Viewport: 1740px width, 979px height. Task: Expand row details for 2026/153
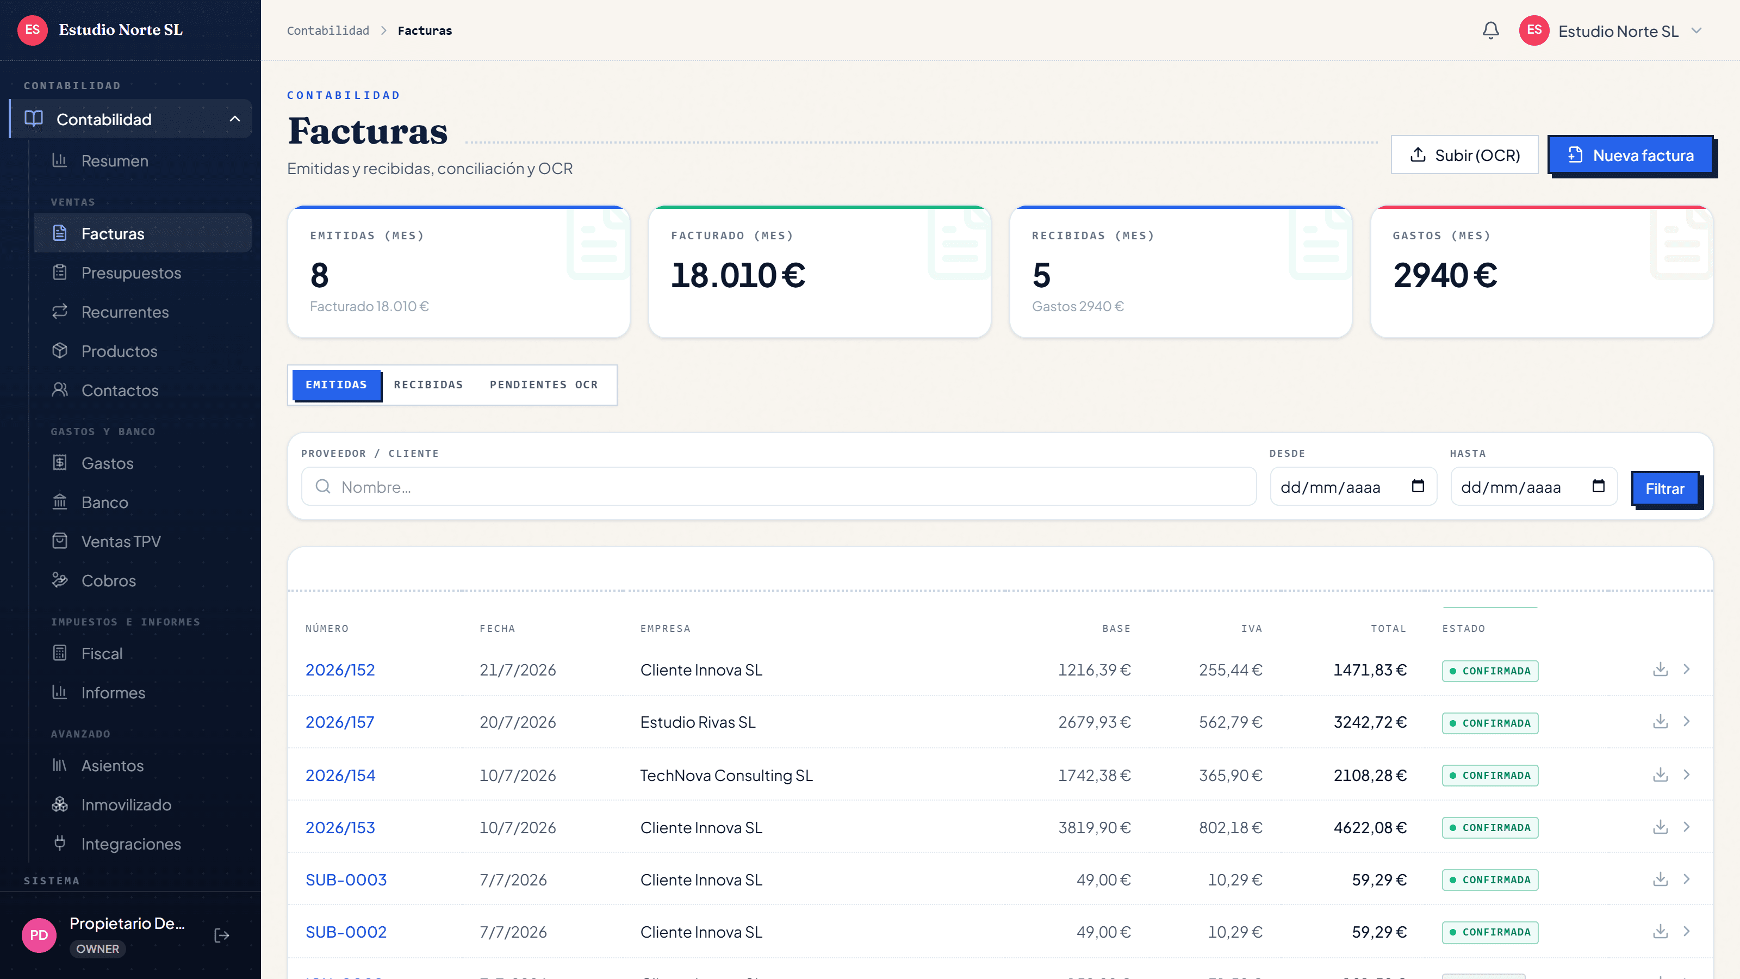pos(1686,827)
